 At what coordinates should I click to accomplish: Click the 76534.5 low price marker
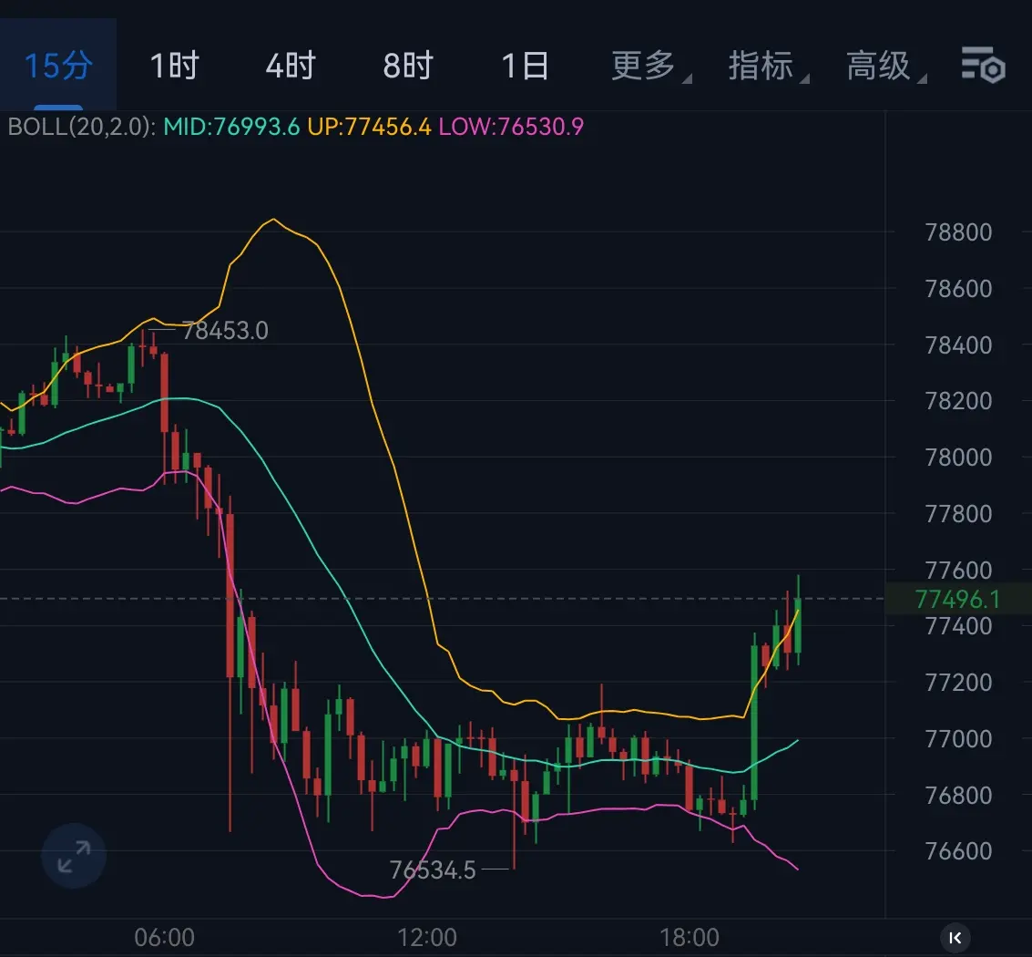tap(433, 870)
